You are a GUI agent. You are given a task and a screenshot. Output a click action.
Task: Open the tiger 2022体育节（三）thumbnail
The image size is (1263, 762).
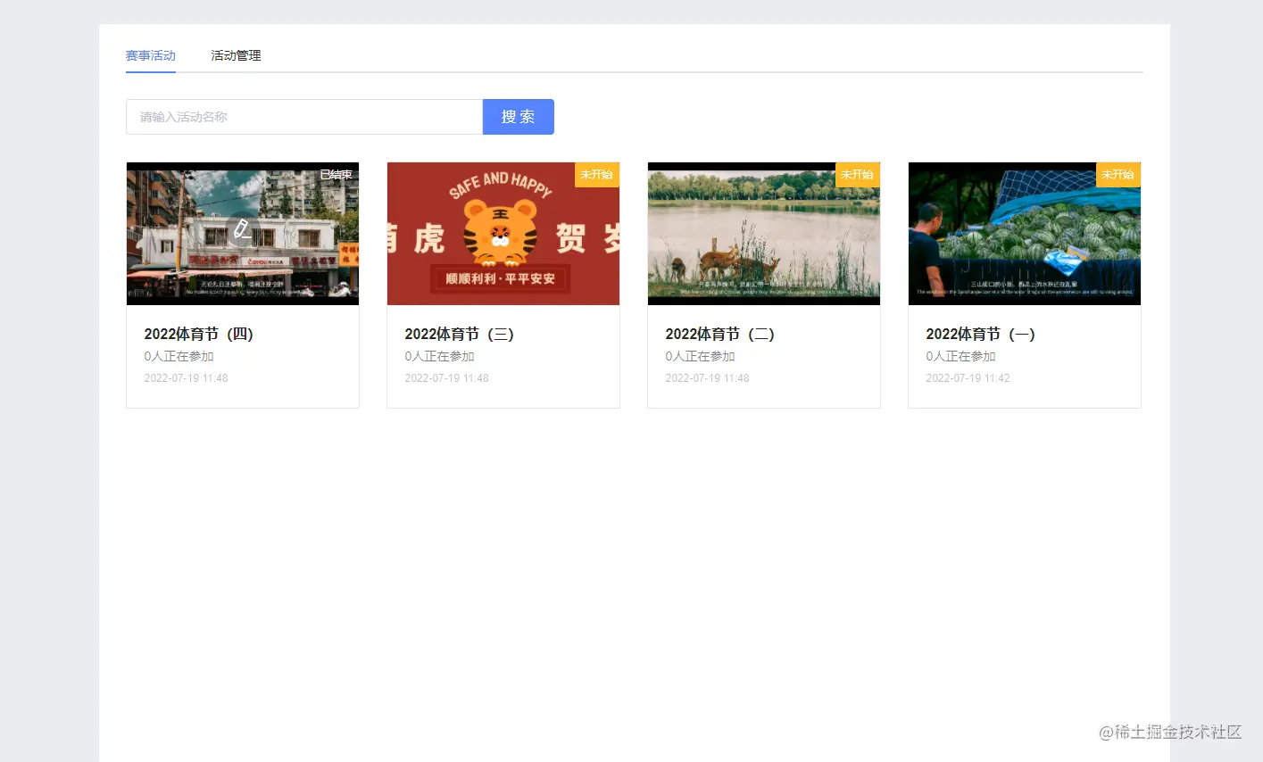coord(503,234)
